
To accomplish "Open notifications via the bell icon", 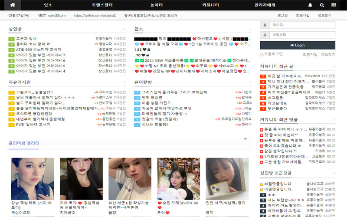I will point(310,5).
